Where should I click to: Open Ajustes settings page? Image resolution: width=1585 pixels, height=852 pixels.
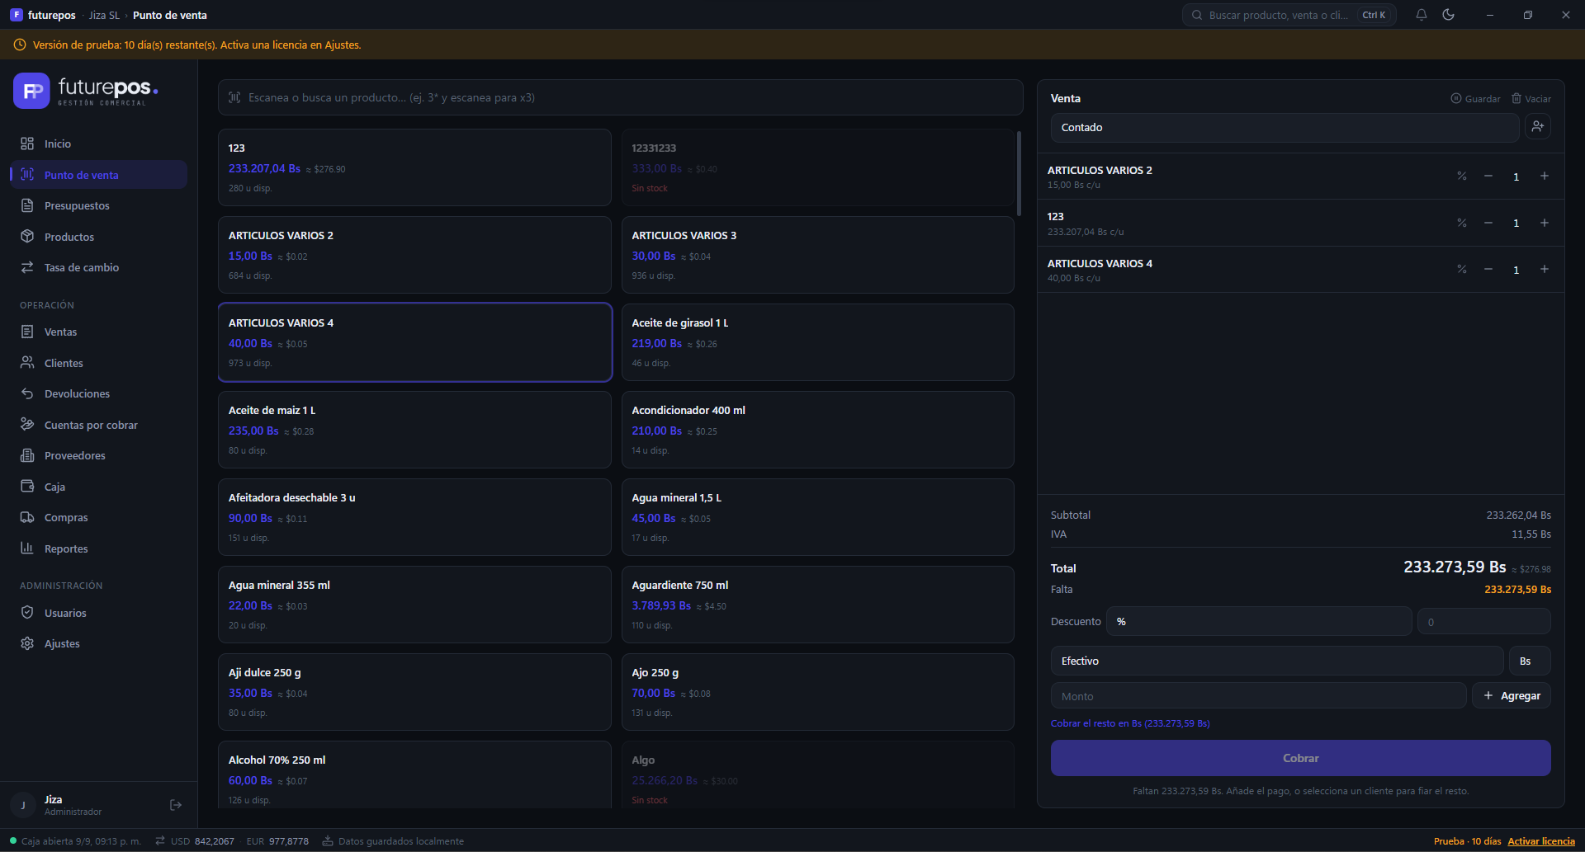click(x=98, y=643)
